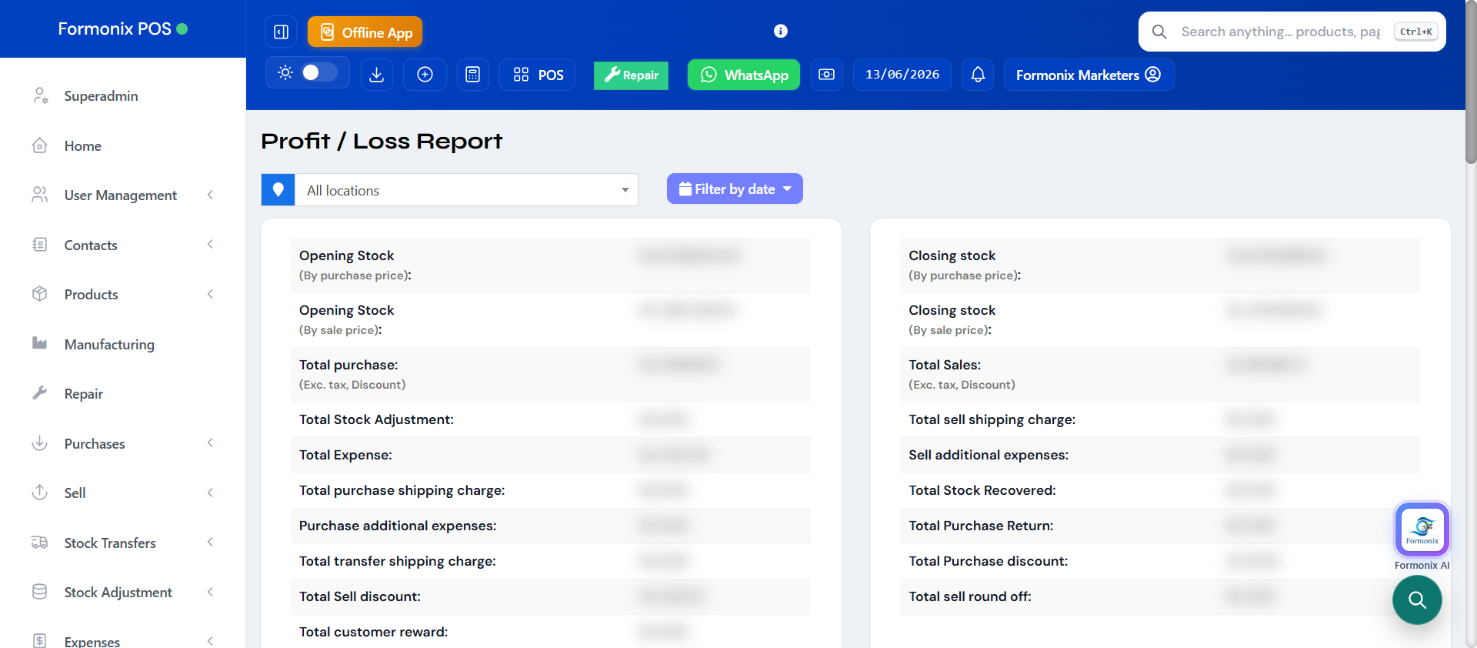
Task: Open the POS screen button
Action: pyautogui.click(x=538, y=75)
